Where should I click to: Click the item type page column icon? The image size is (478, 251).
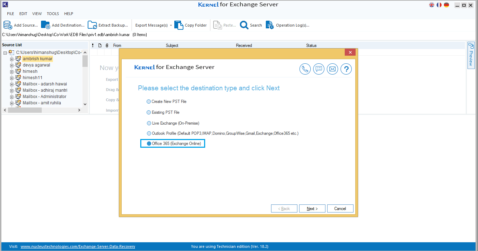coord(100,46)
